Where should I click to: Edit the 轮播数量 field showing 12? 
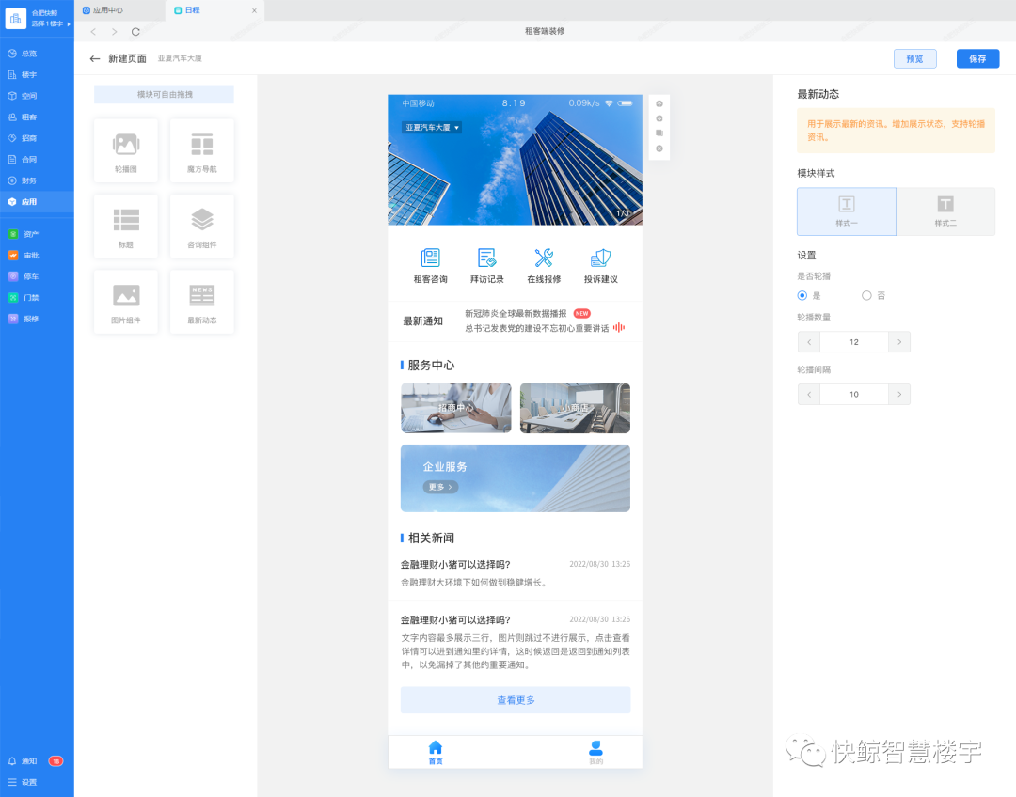pos(854,342)
